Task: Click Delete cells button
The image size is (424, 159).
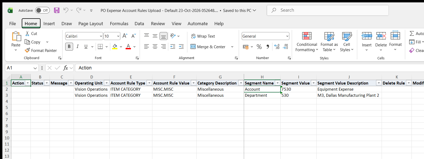Action: [x=381, y=42]
